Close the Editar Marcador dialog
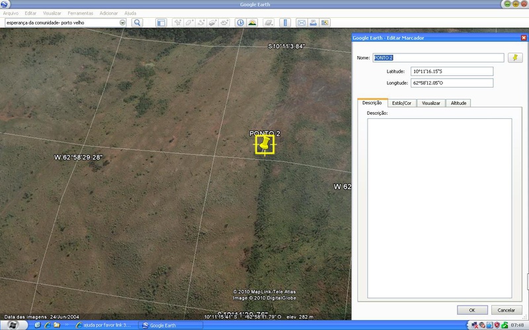 tap(524, 38)
